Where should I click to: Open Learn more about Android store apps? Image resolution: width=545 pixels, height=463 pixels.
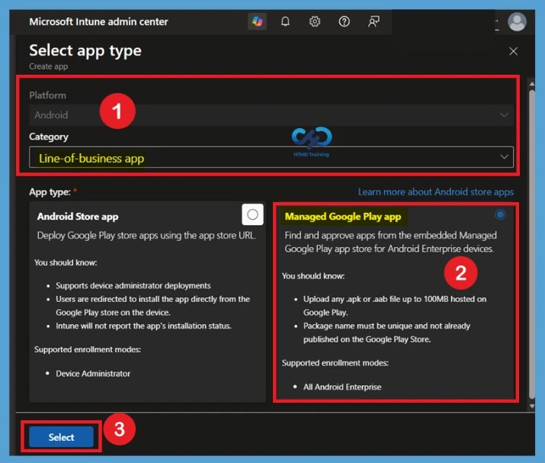436,192
